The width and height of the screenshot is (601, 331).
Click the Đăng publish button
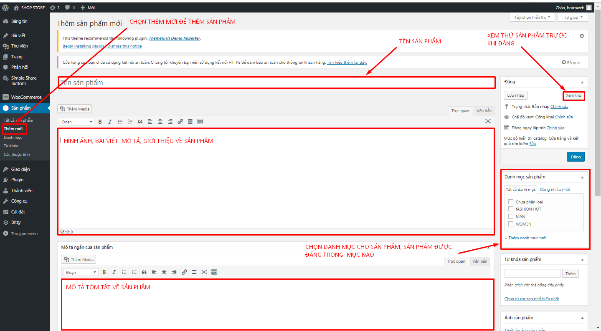tap(576, 157)
